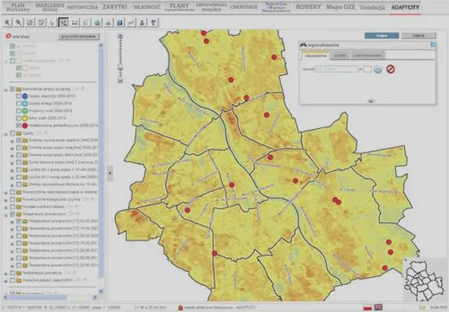The image size is (449, 312).
Task: Click the eighth toolbar icon after the ruler
Action: 86,22
